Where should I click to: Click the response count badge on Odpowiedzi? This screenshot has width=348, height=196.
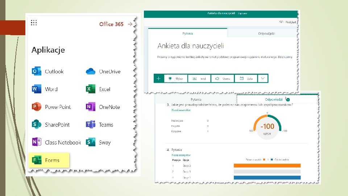[288, 99]
